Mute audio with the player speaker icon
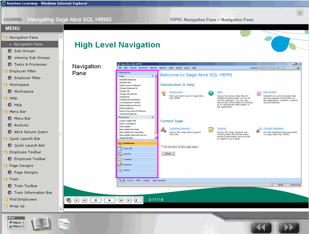The height and width of the screenshot is (234, 309). pos(69,200)
